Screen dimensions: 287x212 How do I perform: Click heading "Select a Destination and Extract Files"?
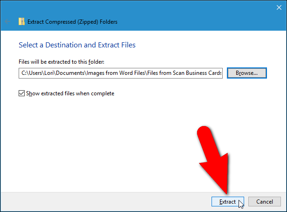(77, 45)
